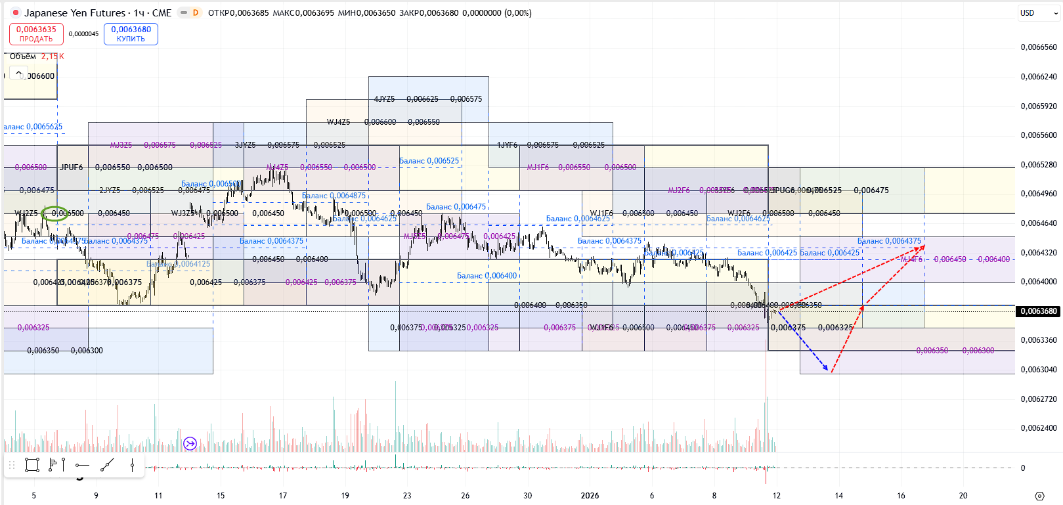Click the spread value 0,0000045
The image size is (1063, 505).
tap(83, 34)
